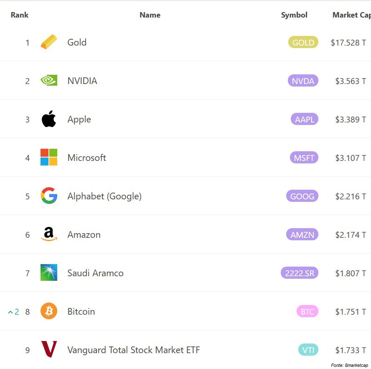Sort by the Name column header

pos(150,15)
